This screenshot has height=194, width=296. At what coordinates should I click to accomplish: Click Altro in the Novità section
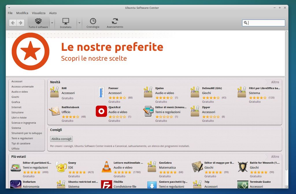point(275,82)
